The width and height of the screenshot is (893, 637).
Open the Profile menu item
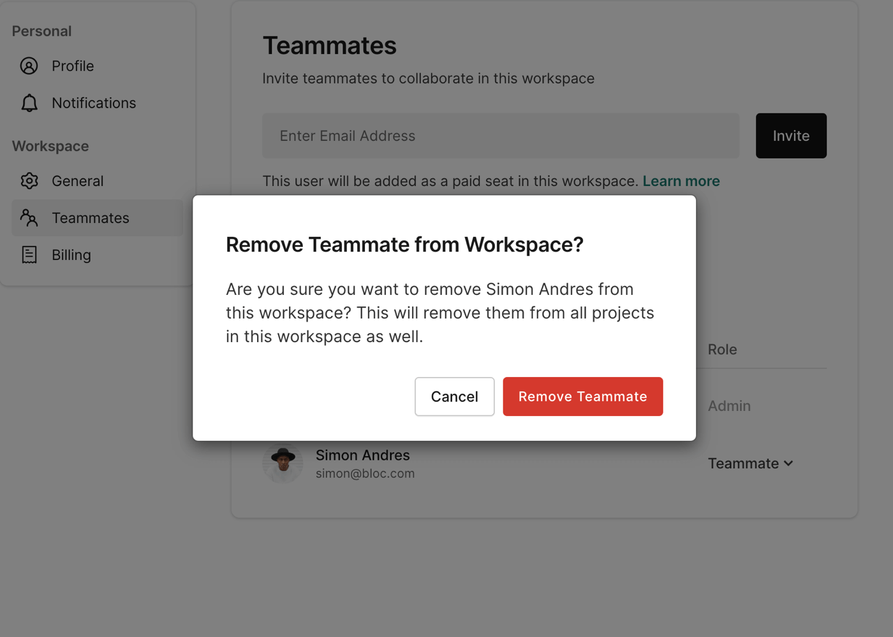click(x=73, y=66)
